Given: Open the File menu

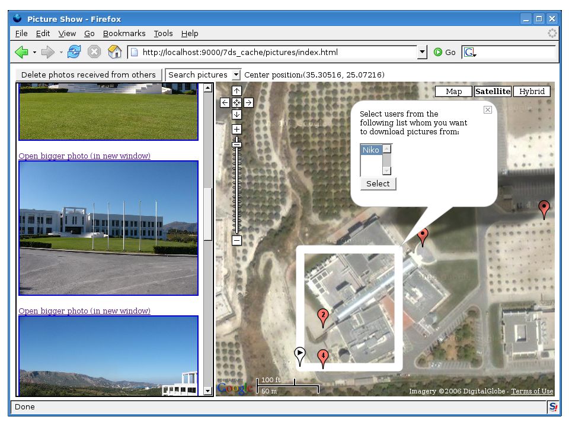Looking at the screenshot, I should [21, 33].
